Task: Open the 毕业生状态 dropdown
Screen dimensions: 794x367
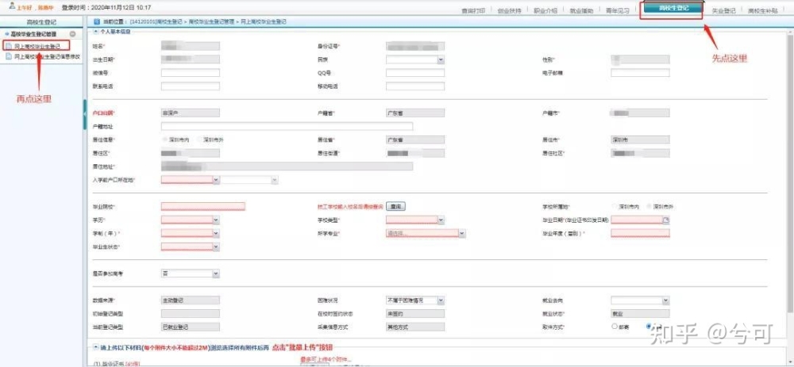Action: (216, 247)
